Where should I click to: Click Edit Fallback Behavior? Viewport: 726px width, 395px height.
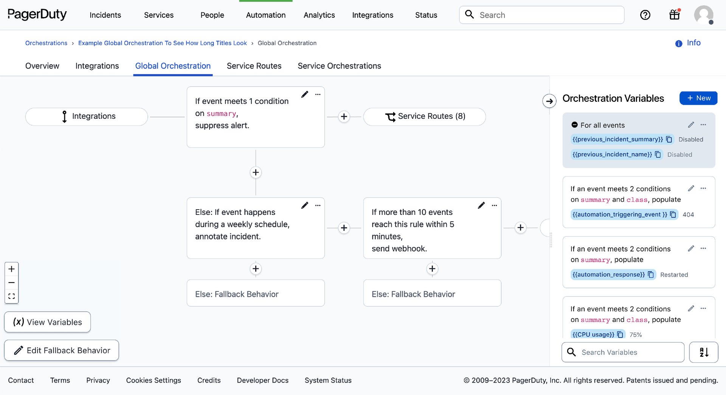coord(61,350)
